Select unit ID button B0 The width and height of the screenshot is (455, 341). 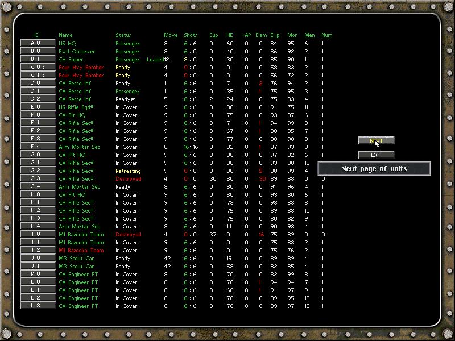coord(38,51)
